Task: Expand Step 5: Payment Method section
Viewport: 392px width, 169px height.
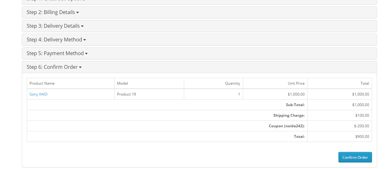Action: (57, 53)
